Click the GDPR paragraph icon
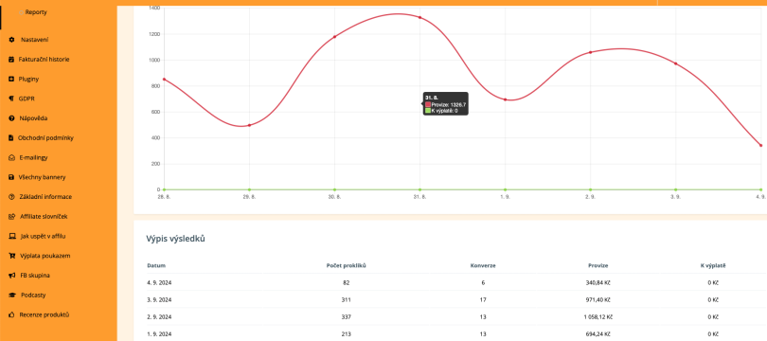The width and height of the screenshot is (767, 341). pos(11,99)
